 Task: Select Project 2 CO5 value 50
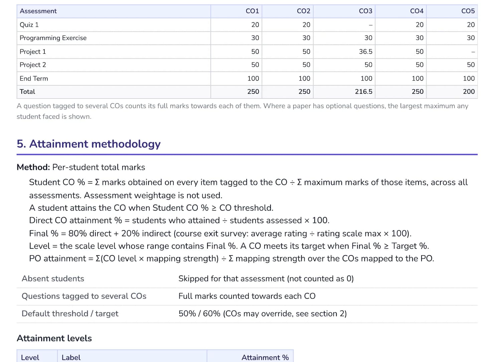471,65
